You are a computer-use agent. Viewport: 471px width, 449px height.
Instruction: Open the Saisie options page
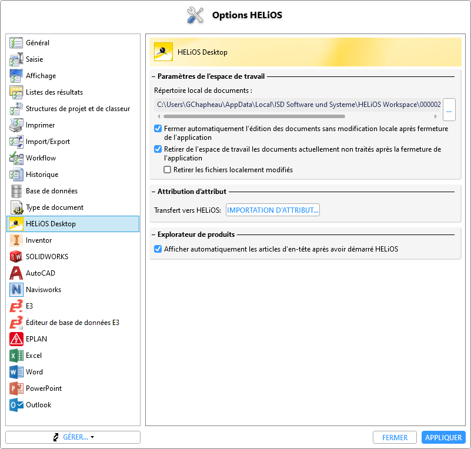[x=73, y=59]
